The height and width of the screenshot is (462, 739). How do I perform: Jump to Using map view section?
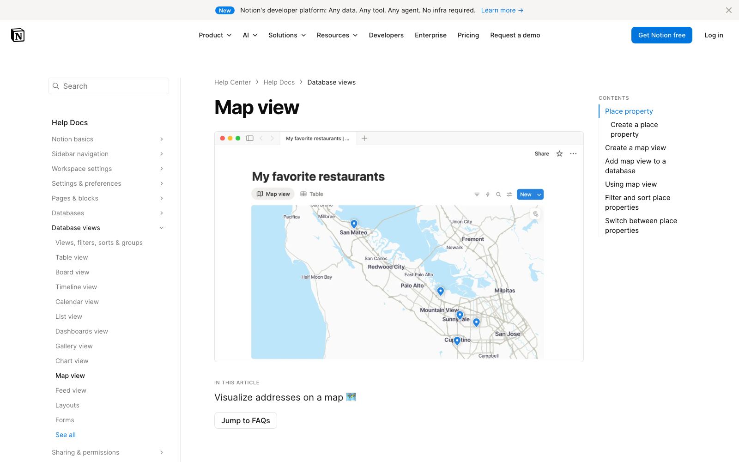[x=631, y=184]
